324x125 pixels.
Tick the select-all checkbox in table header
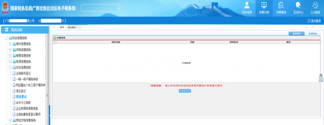55,42
